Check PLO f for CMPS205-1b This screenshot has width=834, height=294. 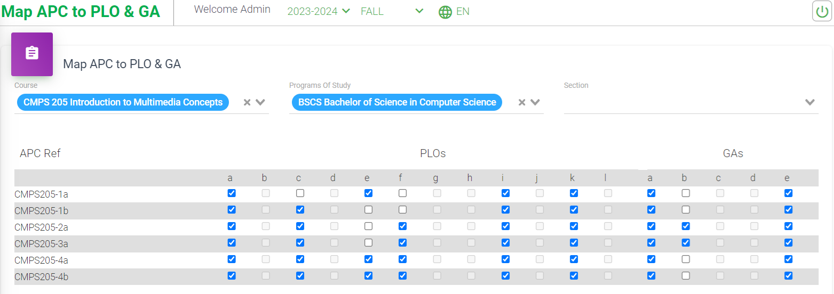[x=402, y=210]
